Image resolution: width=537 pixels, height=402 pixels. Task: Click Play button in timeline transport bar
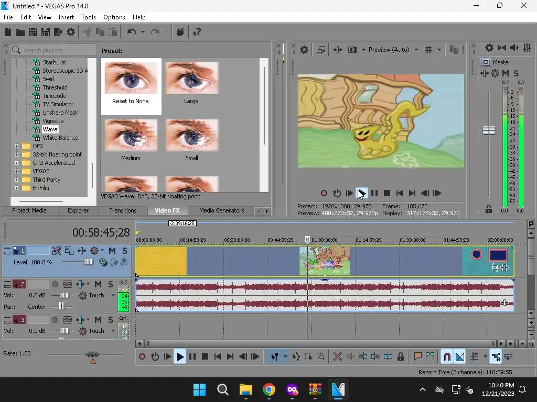click(180, 356)
